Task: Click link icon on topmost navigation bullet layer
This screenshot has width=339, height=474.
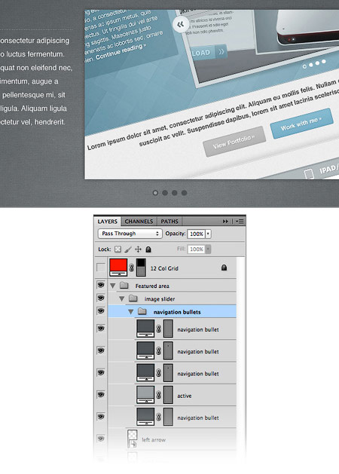Action: (158, 329)
